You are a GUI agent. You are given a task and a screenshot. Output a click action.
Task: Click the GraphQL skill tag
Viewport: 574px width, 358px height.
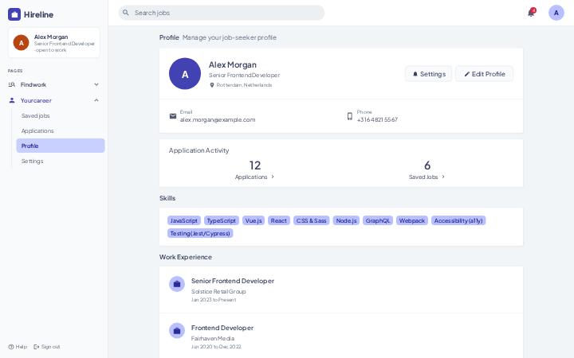click(378, 220)
